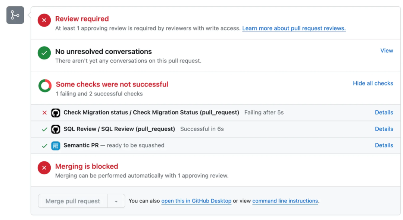Click the git merge branch icon
Image resolution: width=403 pixels, height=220 pixels.
15,15
